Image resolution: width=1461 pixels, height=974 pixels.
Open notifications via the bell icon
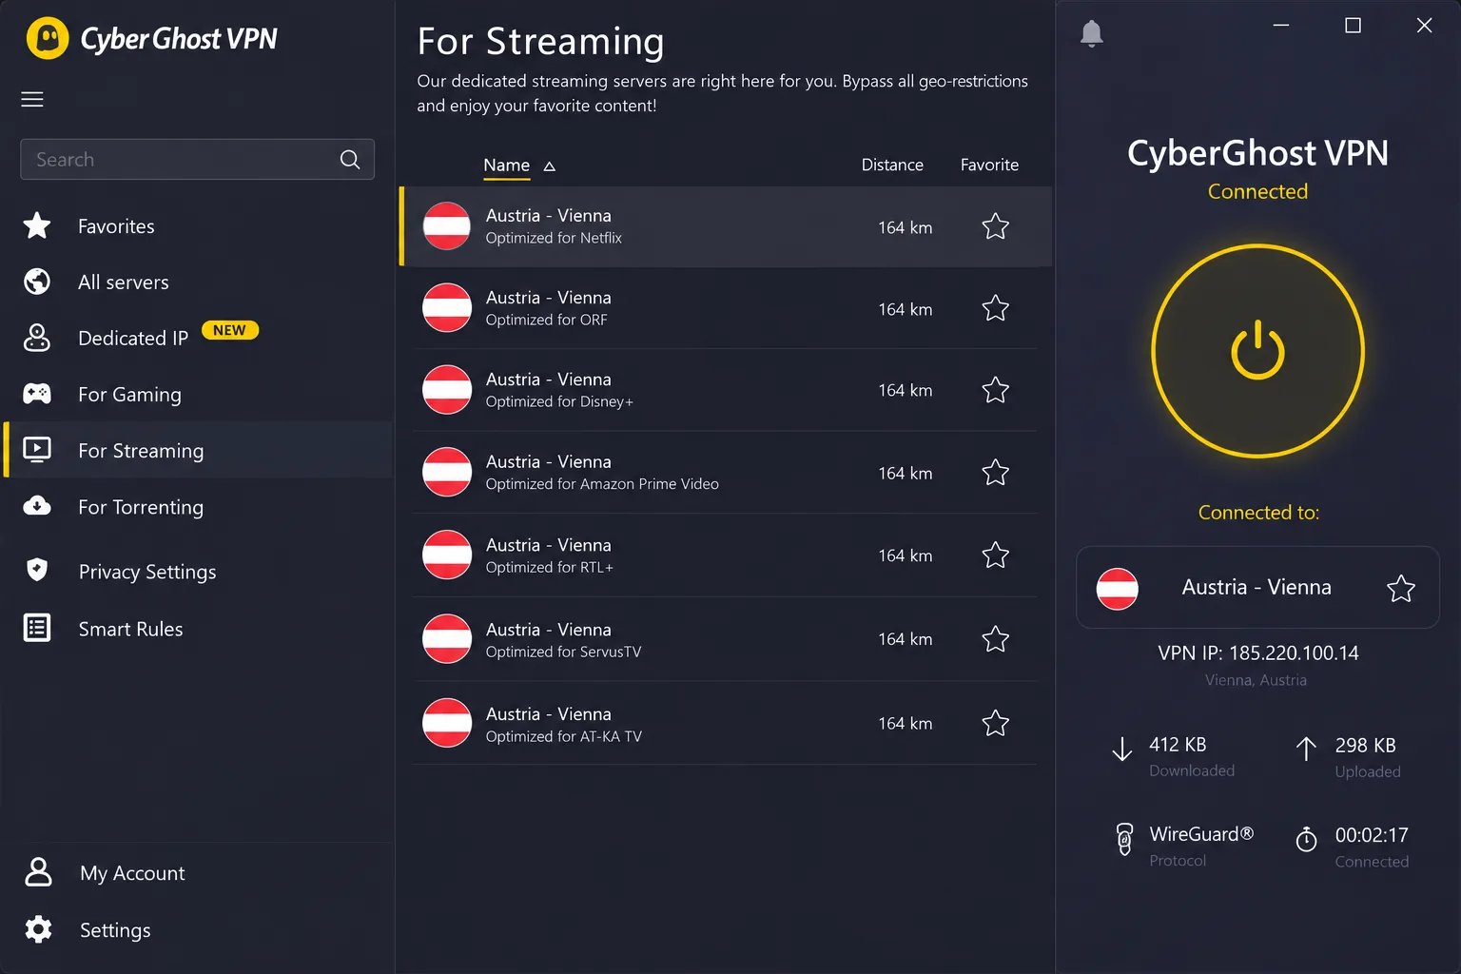[x=1092, y=34]
